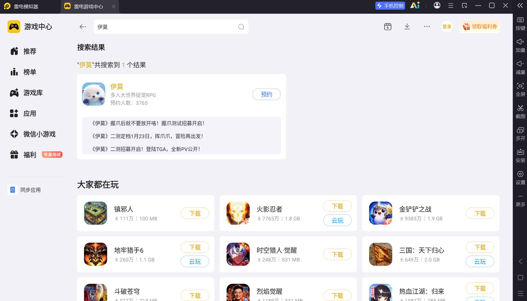Viewport: 527px width, 301px height.
Task: Click the 登录 login button
Action: point(447,27)
